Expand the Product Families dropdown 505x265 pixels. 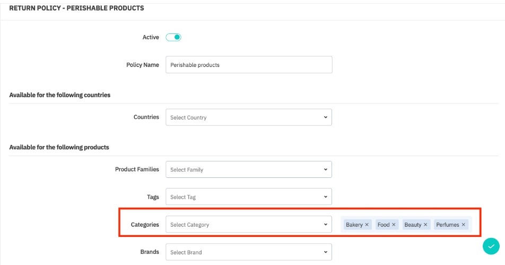point(248,169)
